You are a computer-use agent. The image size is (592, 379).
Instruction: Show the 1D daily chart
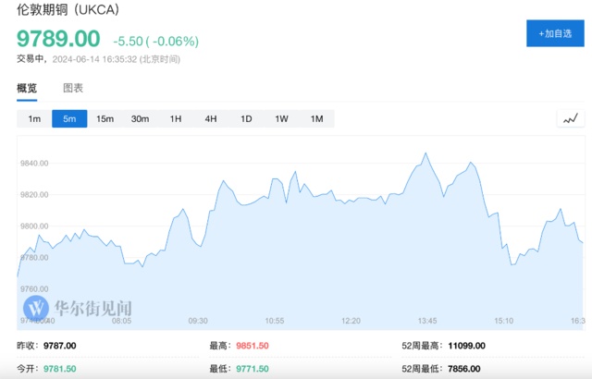pos(246,118)
